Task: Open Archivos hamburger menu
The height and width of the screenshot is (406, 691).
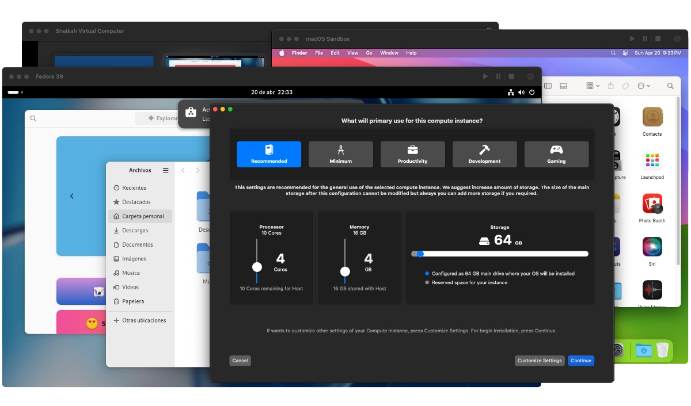Action: pyautogui.click(x=166, y=170)
